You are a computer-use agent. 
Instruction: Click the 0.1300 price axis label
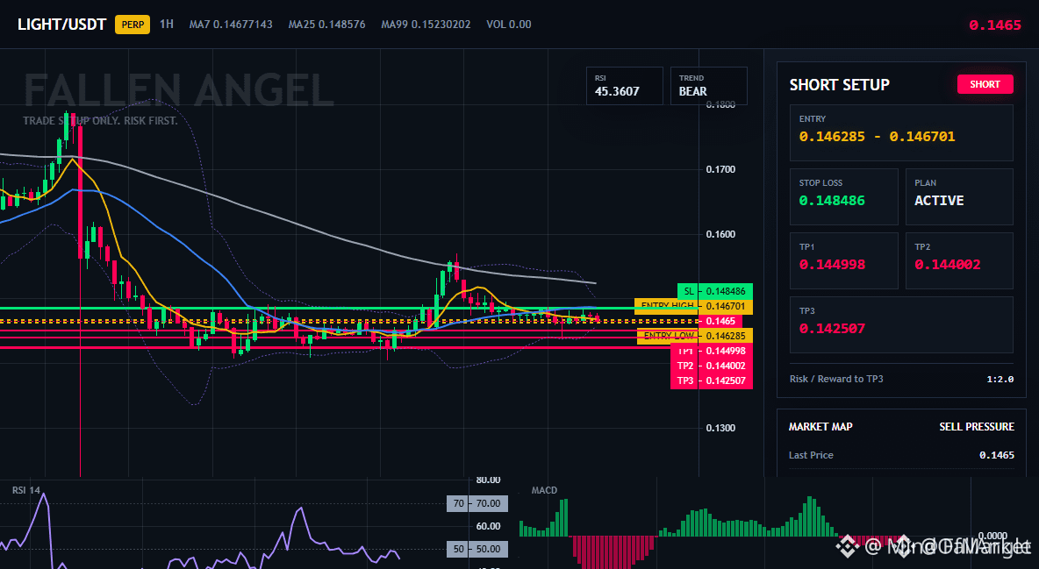[720, 428]
